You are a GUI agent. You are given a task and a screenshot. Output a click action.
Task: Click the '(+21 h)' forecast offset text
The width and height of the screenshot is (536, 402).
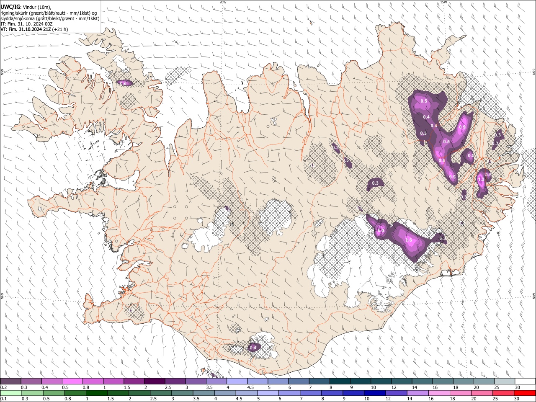pos(60,29)
